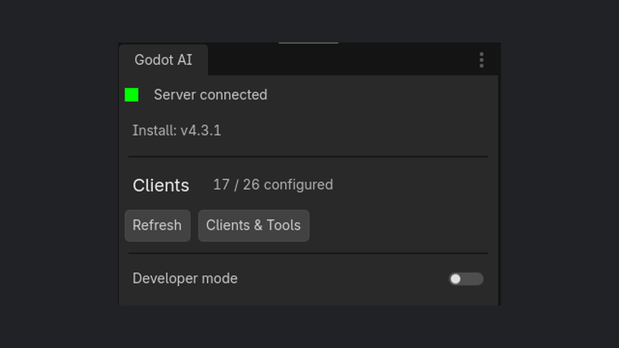Click the white knob of Developer mode switch
The width and height of the screenshot is (619, 348).
[x=456, y=279]
